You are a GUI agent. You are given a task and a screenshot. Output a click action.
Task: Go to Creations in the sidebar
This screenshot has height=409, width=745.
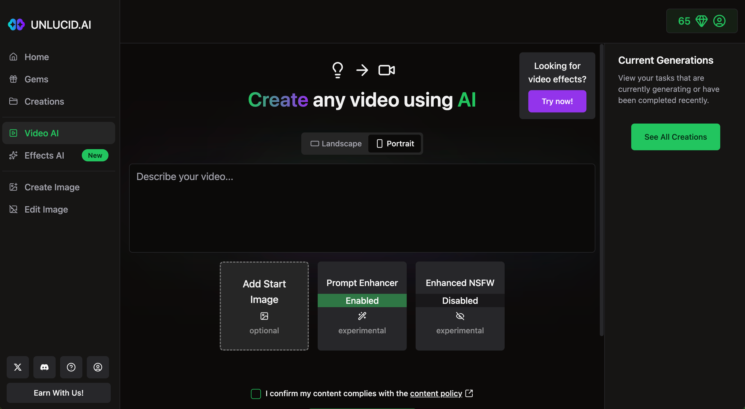pyautogui.click(x=44, y=101)
